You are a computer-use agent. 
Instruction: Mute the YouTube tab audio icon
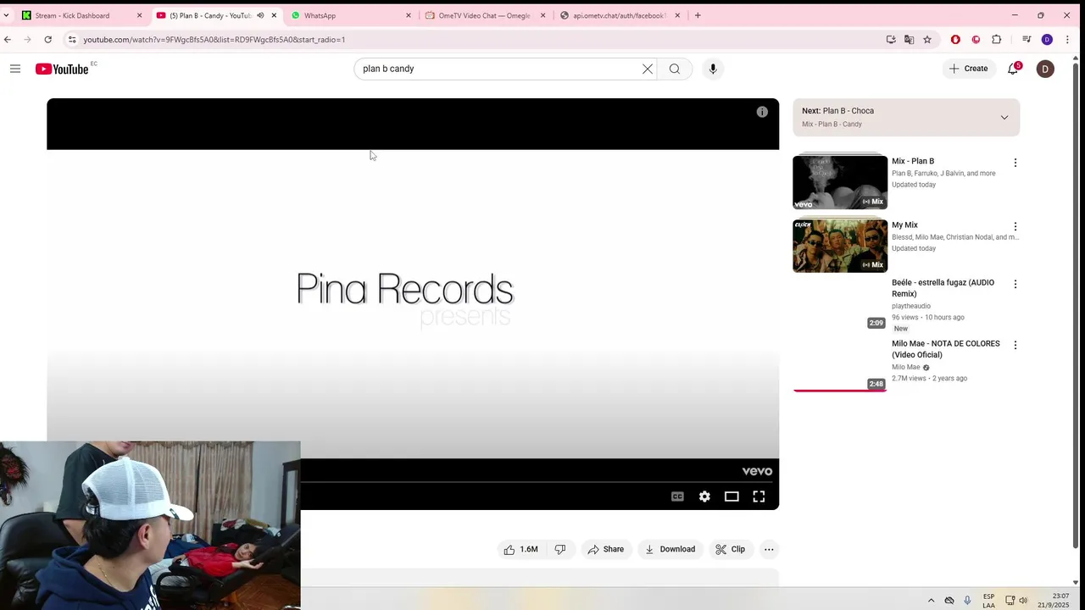point(260,15)
